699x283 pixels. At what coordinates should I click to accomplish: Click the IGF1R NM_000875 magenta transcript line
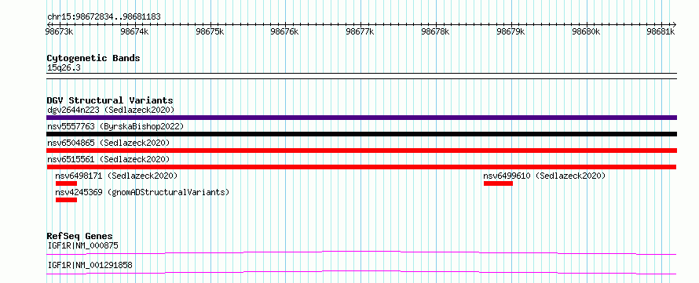point(361,252)
